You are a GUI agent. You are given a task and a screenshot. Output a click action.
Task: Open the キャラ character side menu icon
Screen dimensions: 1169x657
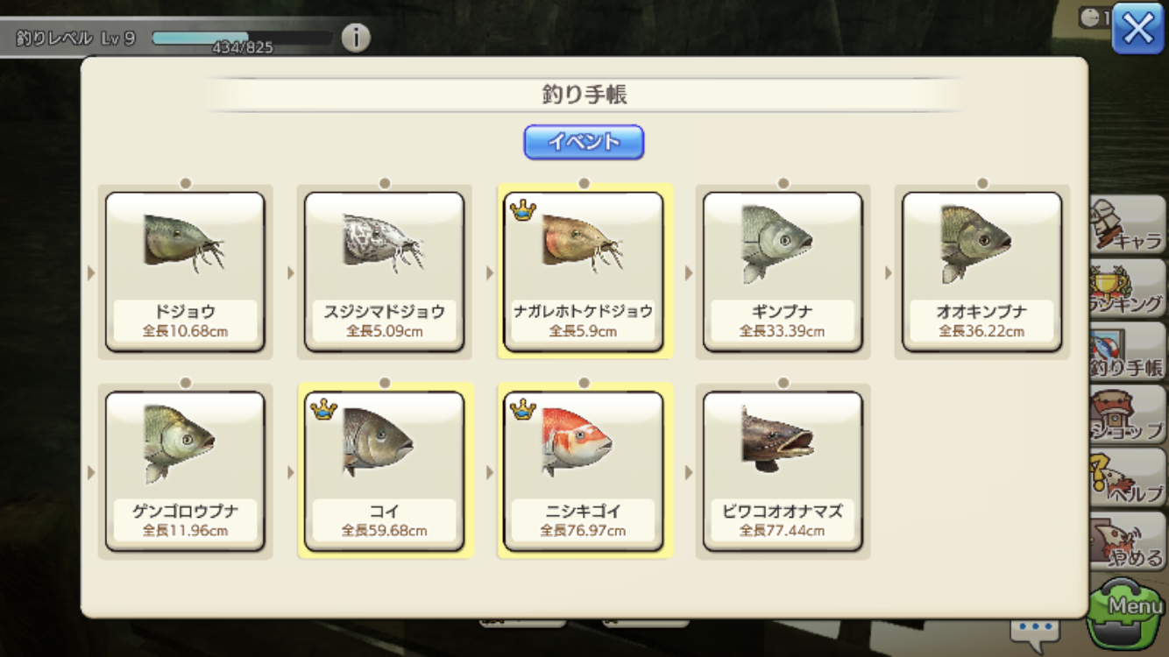(x=1129, y=226)
